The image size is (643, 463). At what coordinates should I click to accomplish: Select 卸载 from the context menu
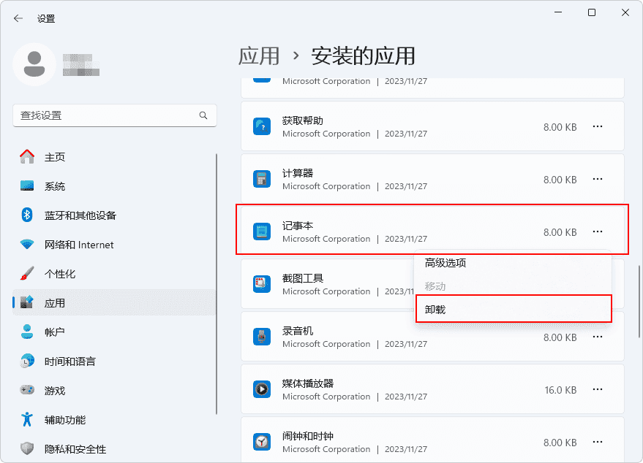512,309
